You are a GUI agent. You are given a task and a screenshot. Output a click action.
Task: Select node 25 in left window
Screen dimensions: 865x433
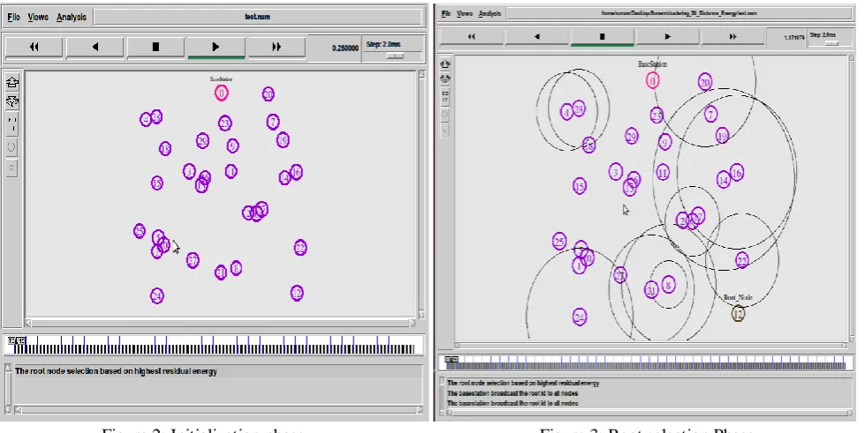pyautogui.click(x=140, y=231)
